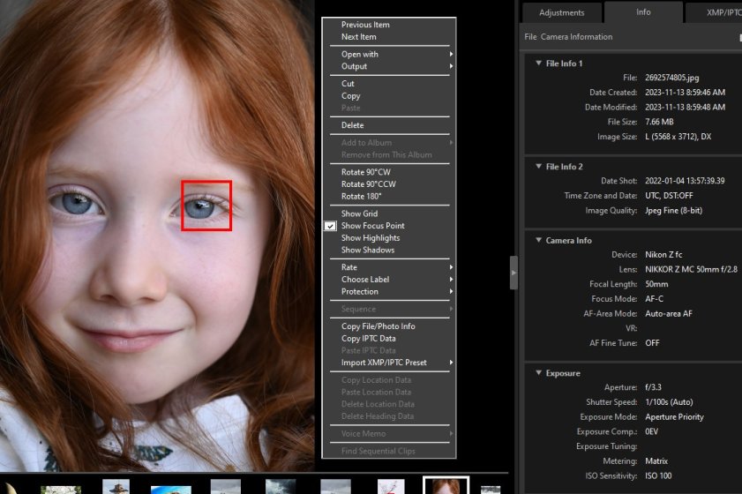Collapse the Camera Info section
This screenshot has width=742, height=494.
click(x=538, y=240)
